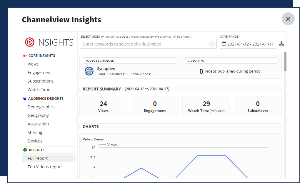Focus the select video keyword field

tap(148, 44)
